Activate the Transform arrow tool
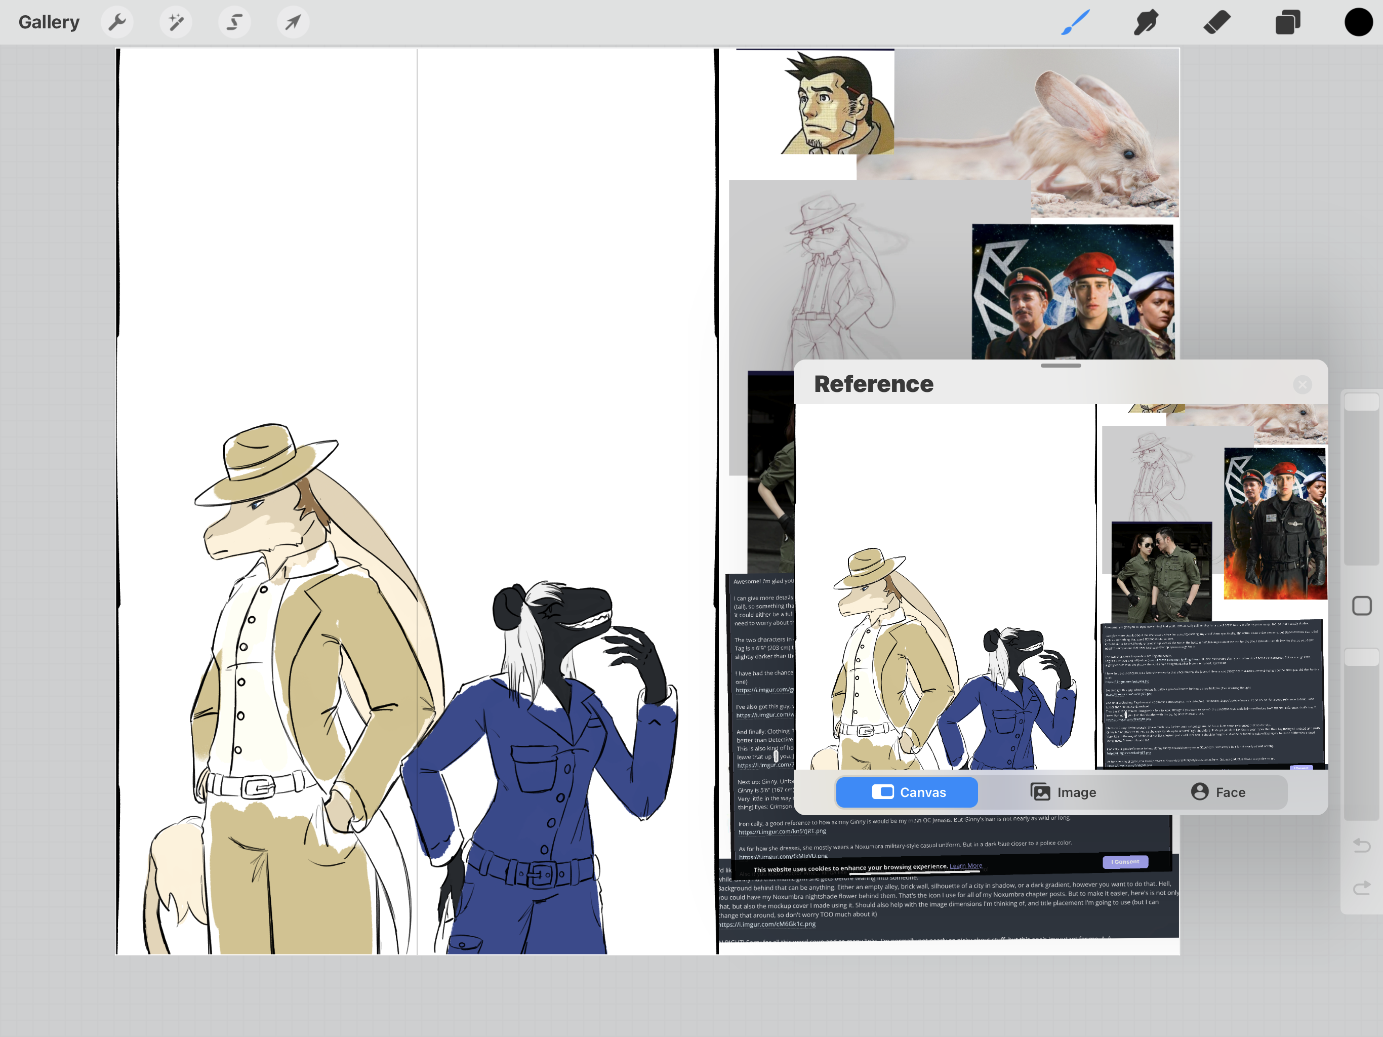Viewport: 1383px width, 1037px height. 293,22
